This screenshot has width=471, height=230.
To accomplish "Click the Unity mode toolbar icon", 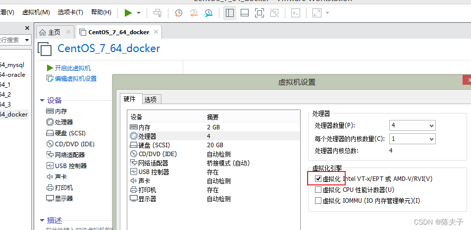I will coord(274,12).
